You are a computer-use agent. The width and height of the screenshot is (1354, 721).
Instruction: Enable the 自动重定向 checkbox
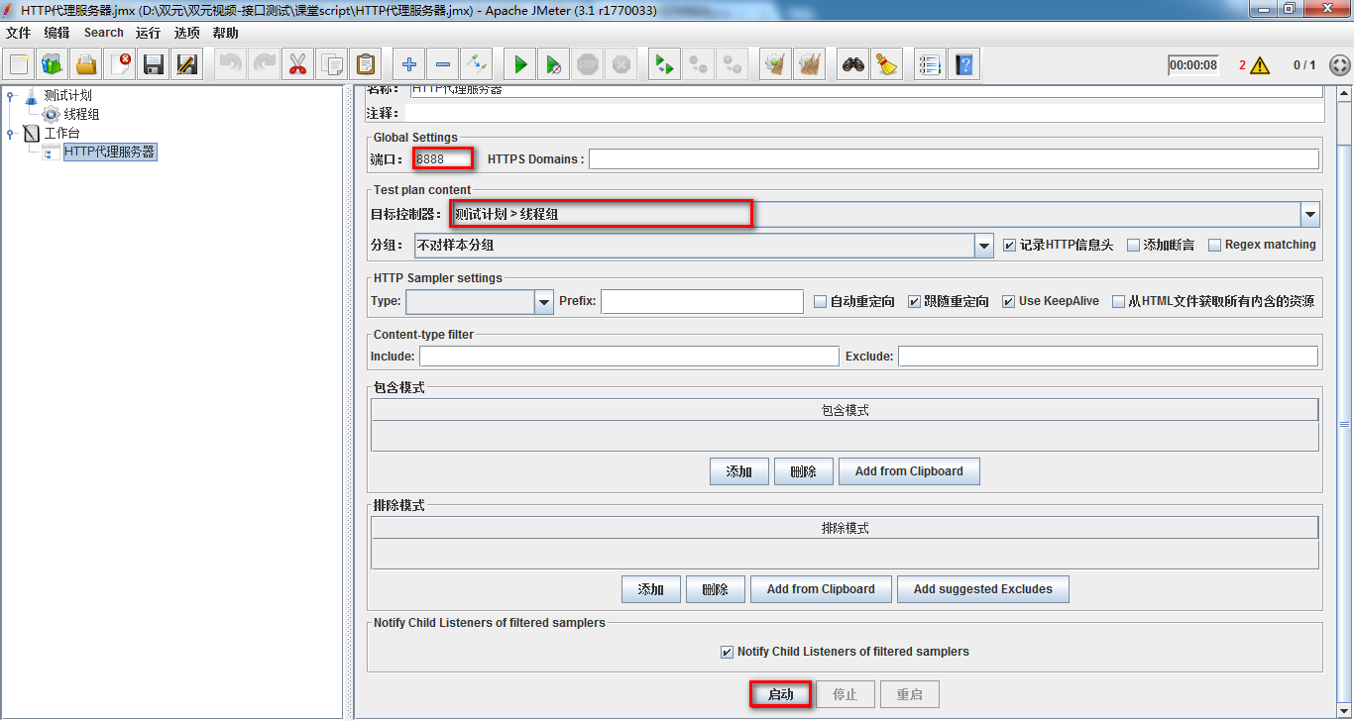[x=820, y=301]
